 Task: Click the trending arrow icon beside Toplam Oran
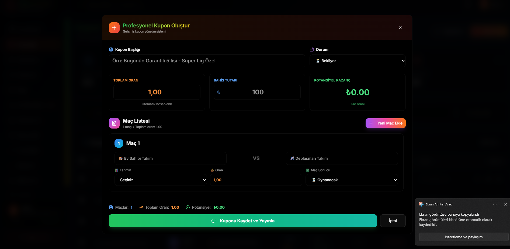point(141,207)
